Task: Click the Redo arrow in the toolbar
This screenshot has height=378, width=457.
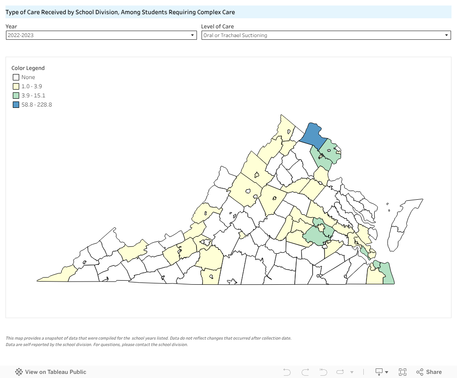Action: pyautogui.click(x=305, y=372)
